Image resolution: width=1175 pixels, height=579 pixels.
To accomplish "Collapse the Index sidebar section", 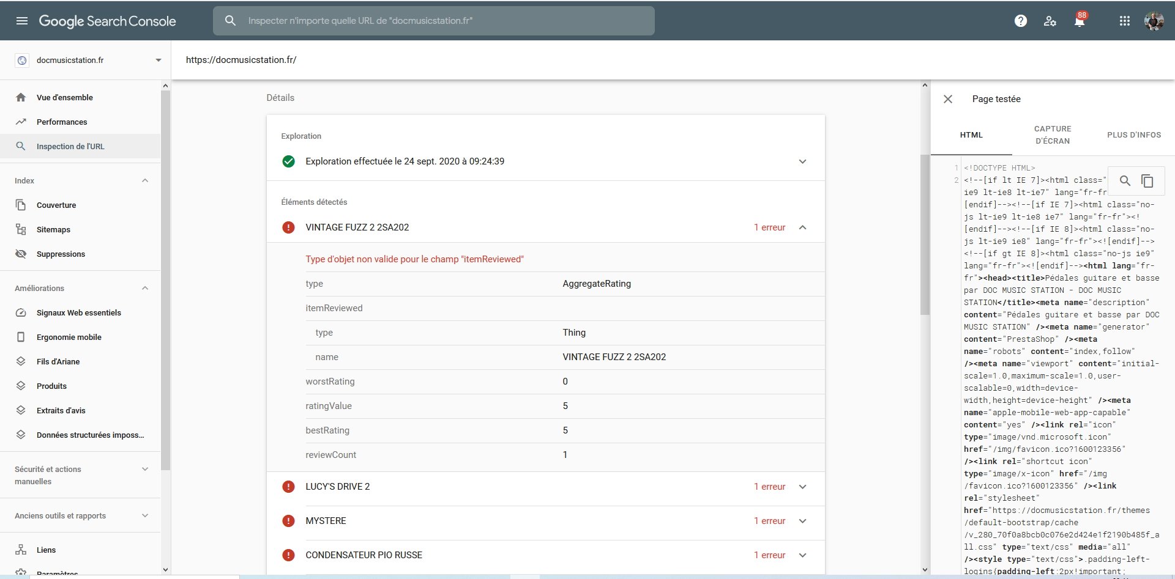I will click(x=145, y=180).
